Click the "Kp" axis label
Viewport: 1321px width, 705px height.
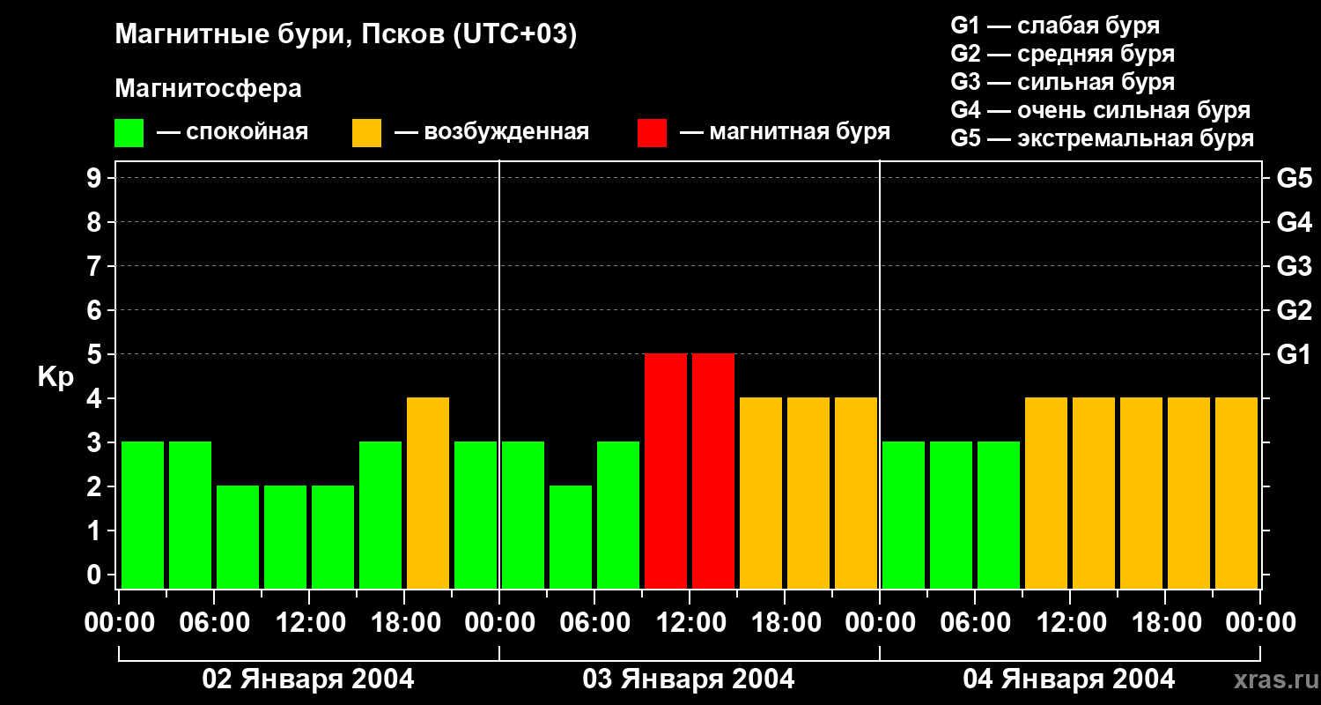(x=55, y=376)
